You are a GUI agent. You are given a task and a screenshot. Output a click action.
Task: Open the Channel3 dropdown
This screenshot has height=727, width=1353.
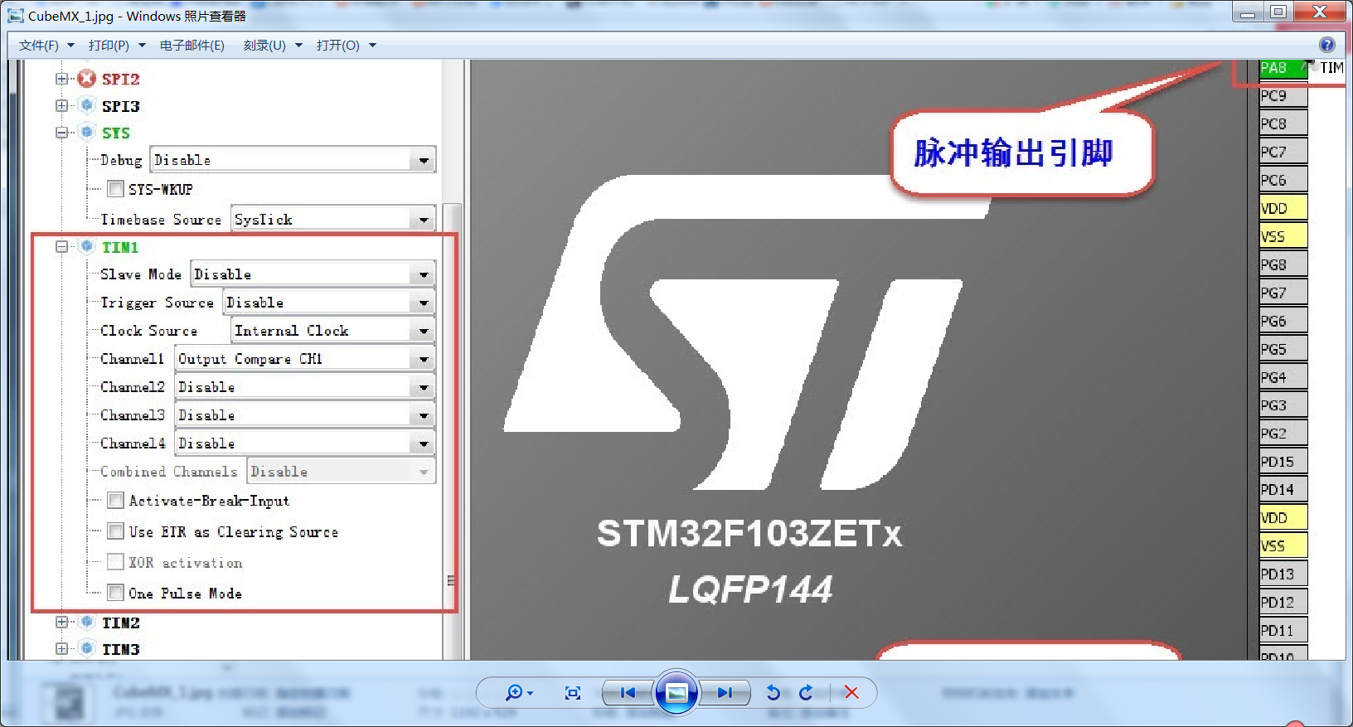(x=305, y=415)
